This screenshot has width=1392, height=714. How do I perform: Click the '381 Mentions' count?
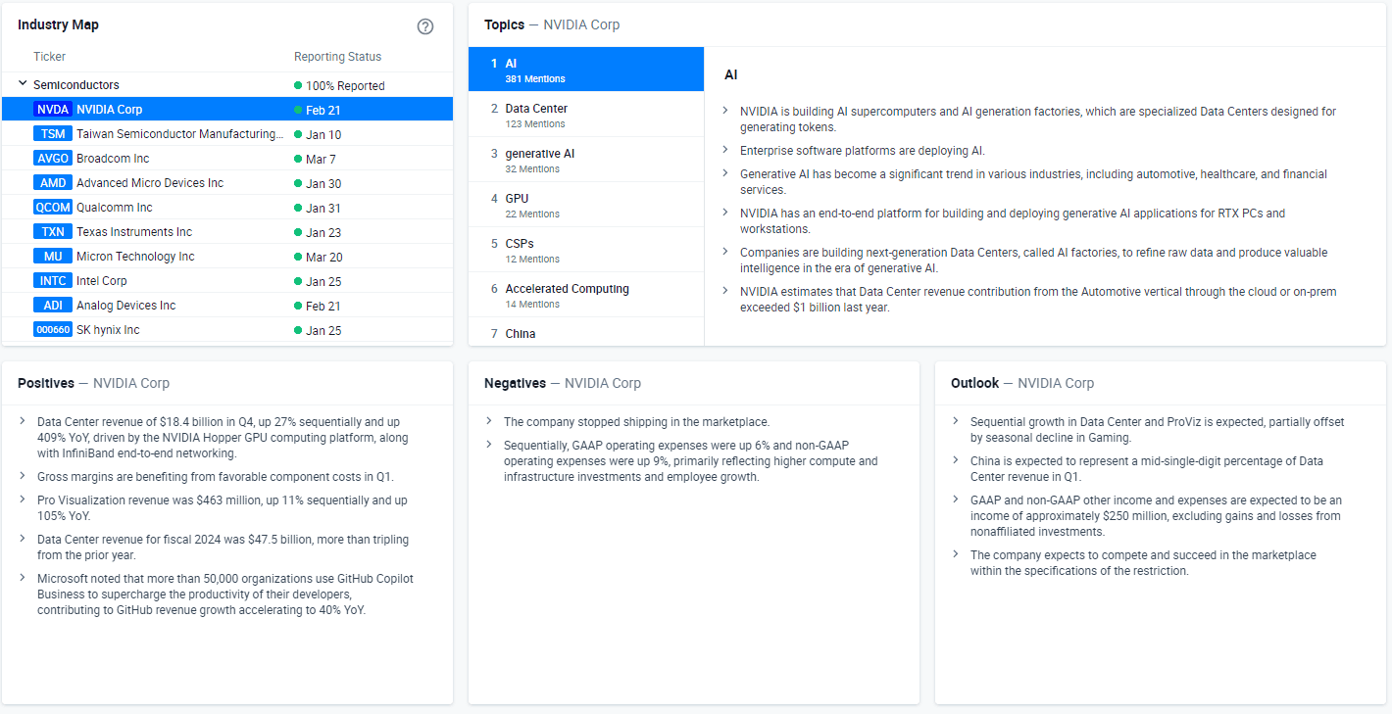point(535,79)
